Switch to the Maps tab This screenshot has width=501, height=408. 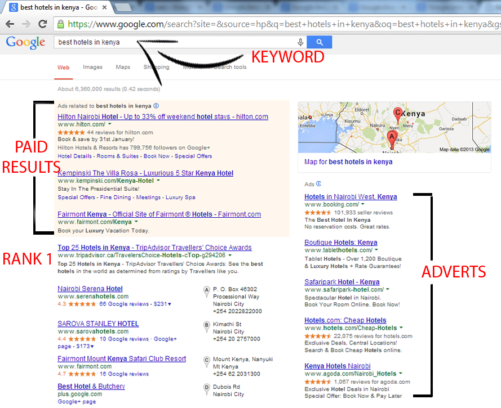123,67
